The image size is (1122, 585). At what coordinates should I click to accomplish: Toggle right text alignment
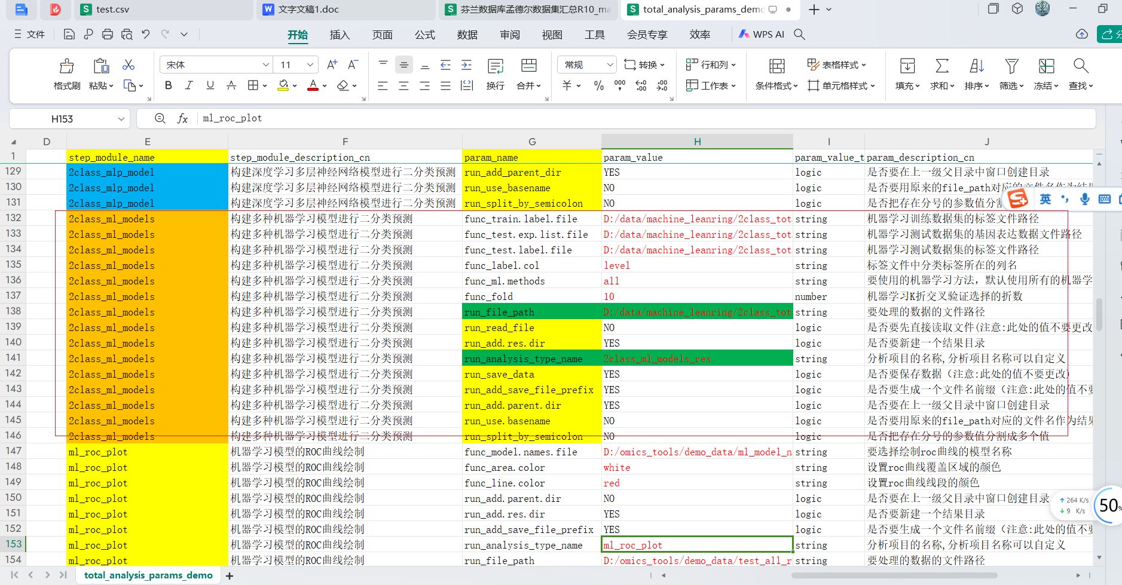tap(424, 86)
